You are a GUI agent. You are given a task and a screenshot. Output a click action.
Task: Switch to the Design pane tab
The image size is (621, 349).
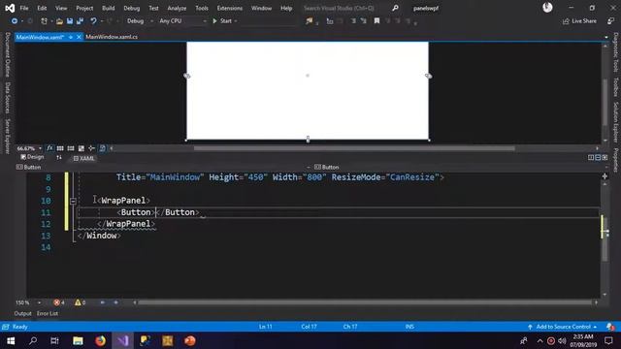[x=32, y=157]
